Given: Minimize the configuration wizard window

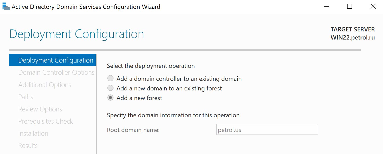Looking at the screenshot, I should coord(326,7).
